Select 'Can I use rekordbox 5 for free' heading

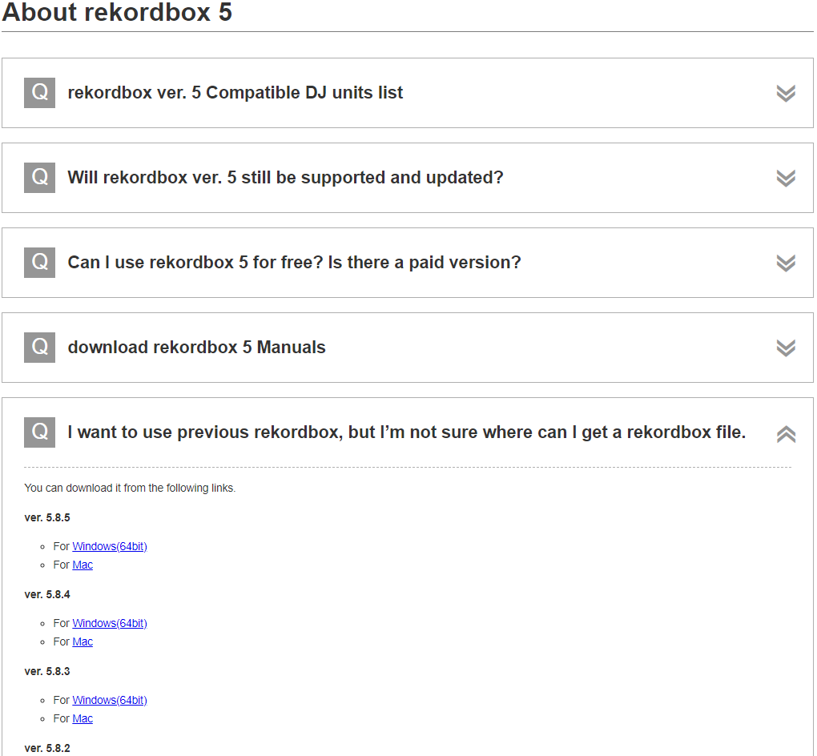(x=294, y=263)
